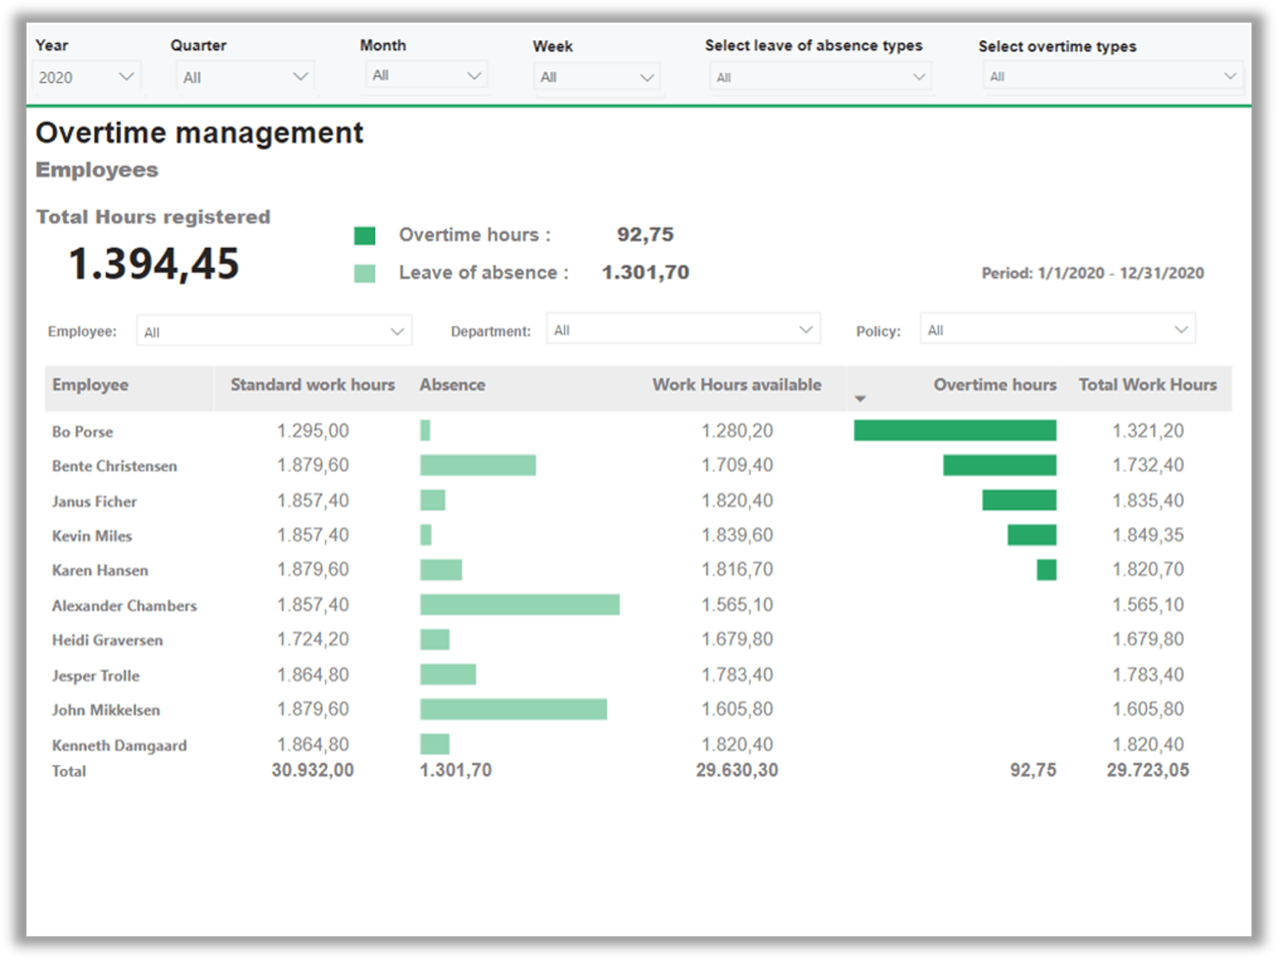
Task: Open the Year dropdown showing 2020
Action: 86,77
